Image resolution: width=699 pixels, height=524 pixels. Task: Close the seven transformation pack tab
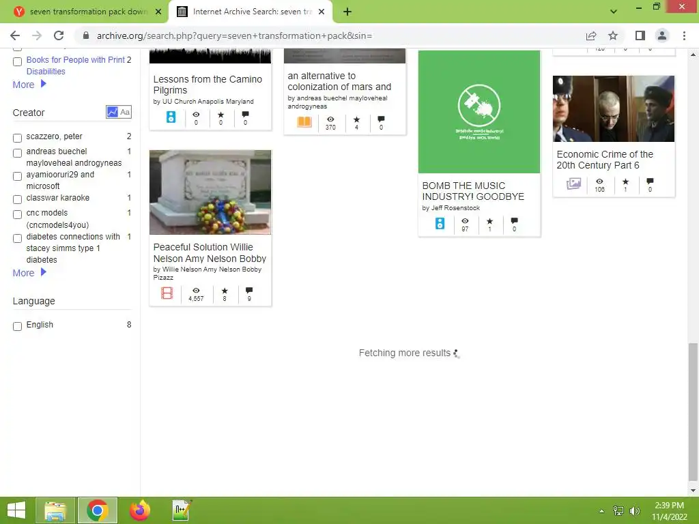[158, 12]
